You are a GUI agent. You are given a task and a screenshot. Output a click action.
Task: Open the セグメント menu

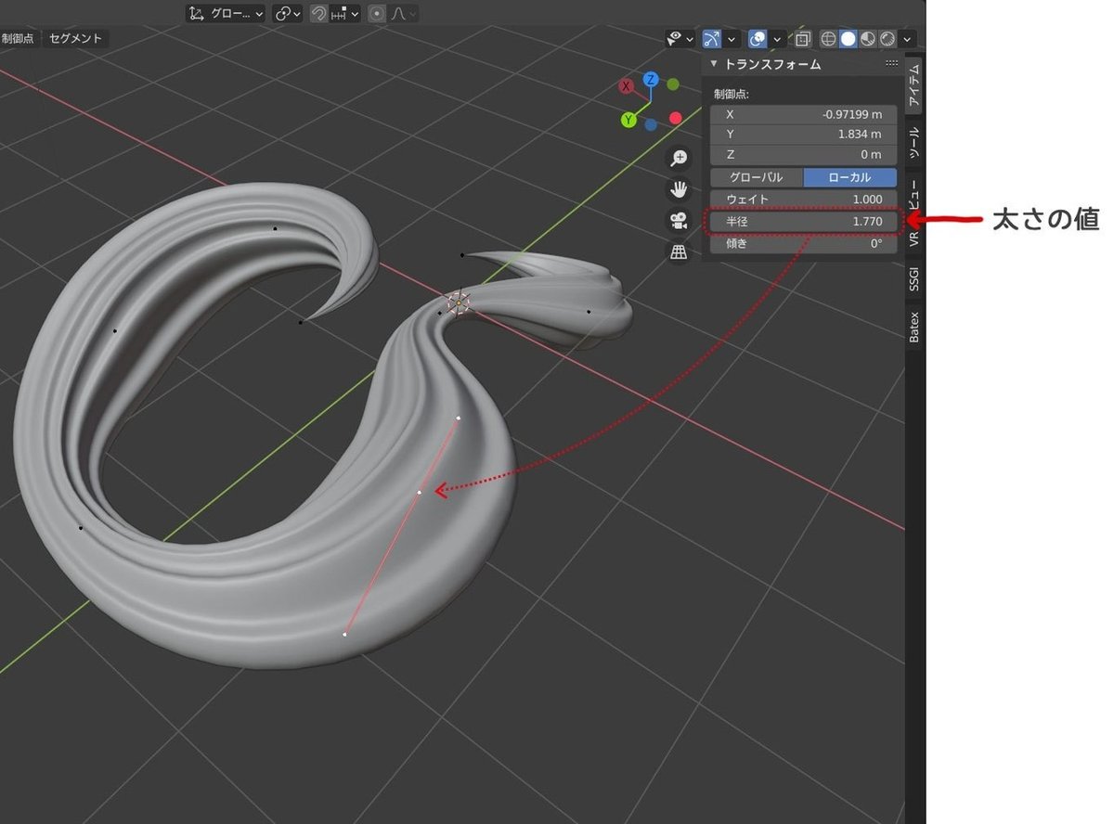tap(76, 39)
